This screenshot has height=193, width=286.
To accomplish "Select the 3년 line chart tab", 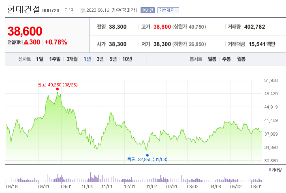I will click(100, 59).
